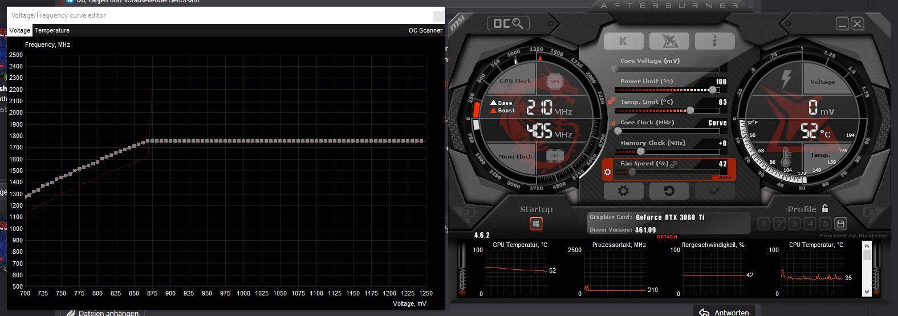Click the MSI jet overlay icon button
The height and width of the screenshot is (316, 898).
pos(669,41)
